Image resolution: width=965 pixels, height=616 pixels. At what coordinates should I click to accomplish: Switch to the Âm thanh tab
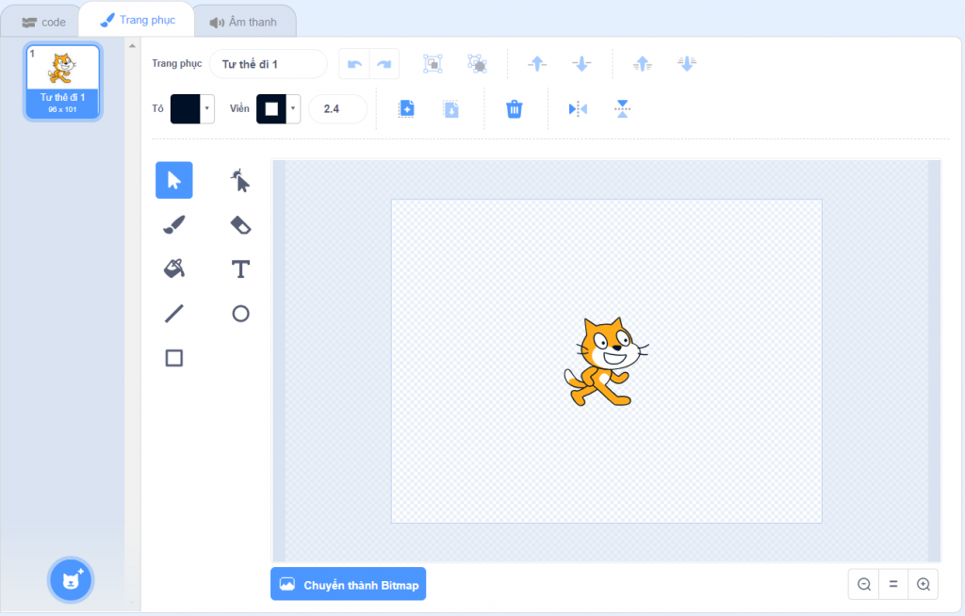click(244, 23)
